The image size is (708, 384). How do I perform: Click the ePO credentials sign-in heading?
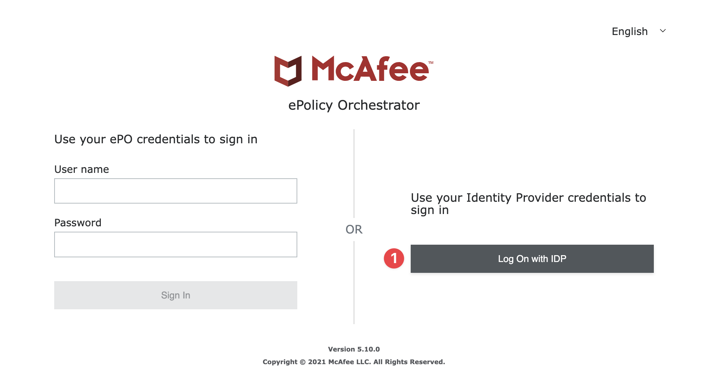156,139
